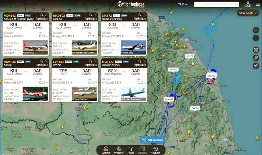The width and height of the screenshot is (262, 155).
Task: Toggle aircraft clustering icon on map
Action: (256, 58)
